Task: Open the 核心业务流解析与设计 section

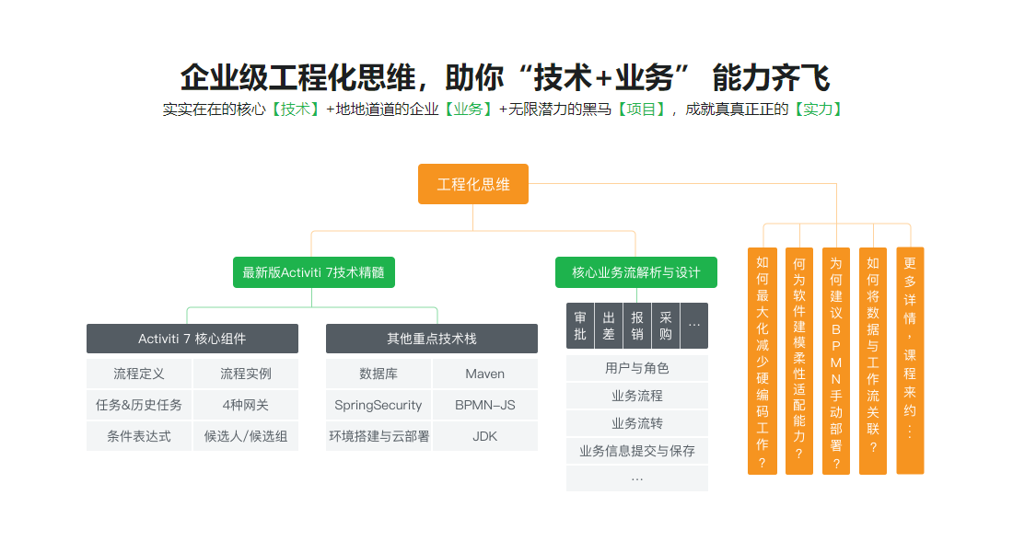Action: [636, 272]
